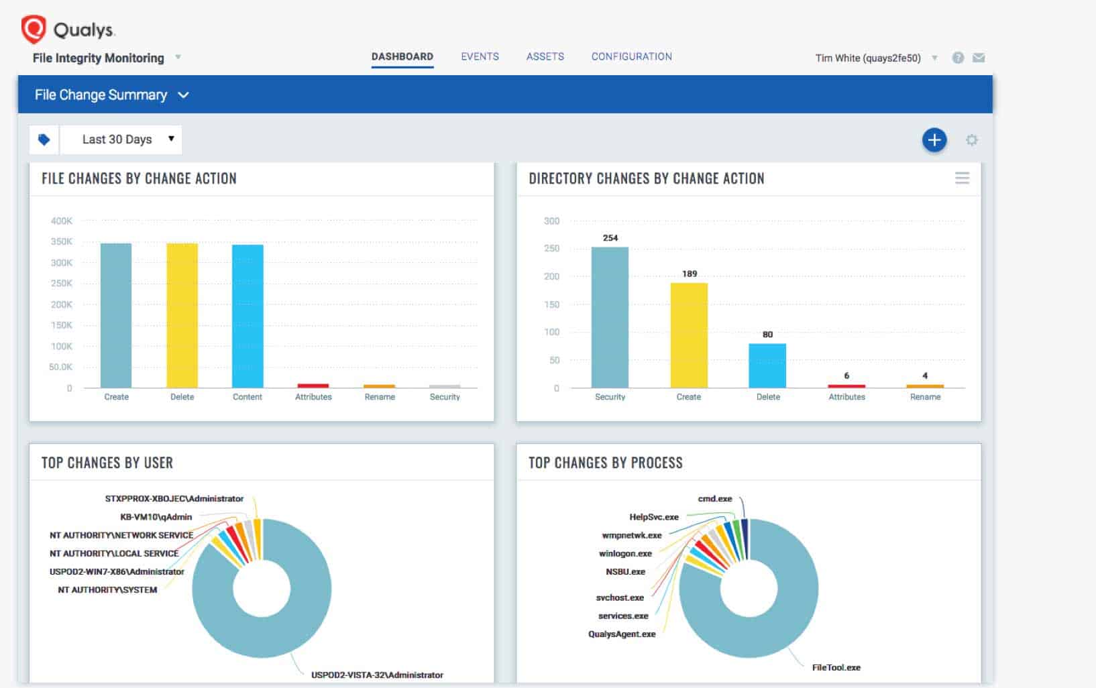Screen dimensions: 1096x688
Task: Click the envelope notifications icon
Action: 979,58
